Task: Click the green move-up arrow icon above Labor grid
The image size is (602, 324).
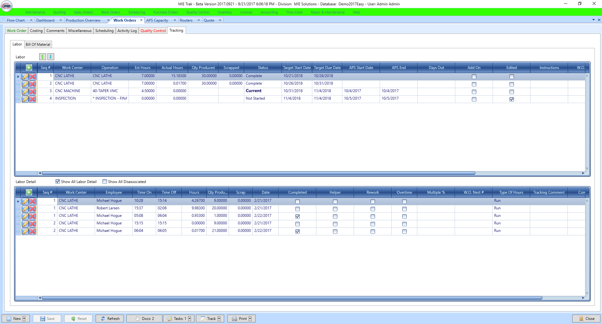Action: (x=42, y=57)
